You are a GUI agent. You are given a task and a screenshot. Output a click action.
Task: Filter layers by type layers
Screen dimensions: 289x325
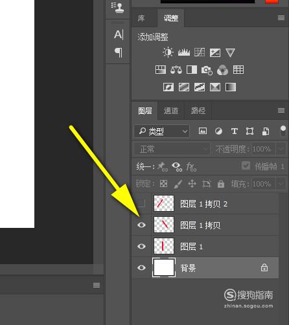[234, 131]
